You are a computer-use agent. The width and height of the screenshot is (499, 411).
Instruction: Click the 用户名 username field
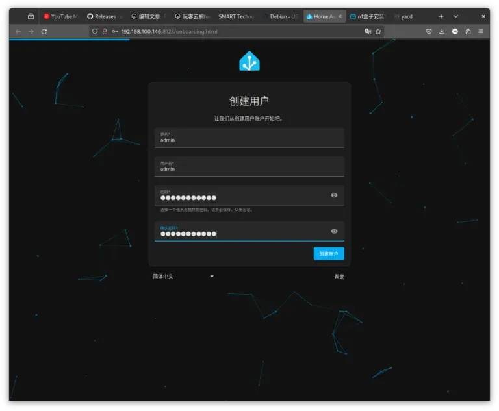pyautogui.click(x=249, y=166)
